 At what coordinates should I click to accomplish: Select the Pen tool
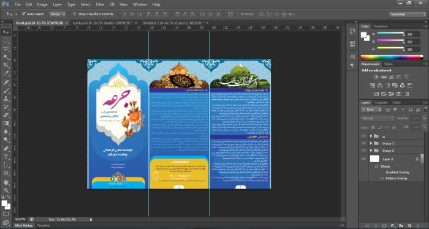pyautogui.click(x=6, y=149)
